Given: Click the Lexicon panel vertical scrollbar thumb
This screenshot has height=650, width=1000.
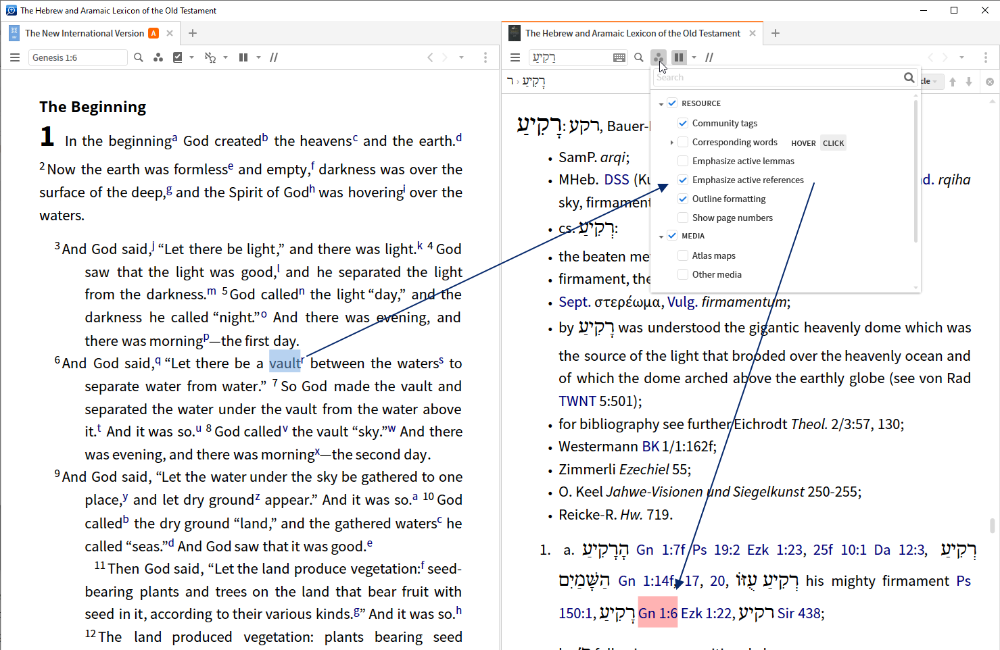Looking at the screenshot, I should 992,525.
